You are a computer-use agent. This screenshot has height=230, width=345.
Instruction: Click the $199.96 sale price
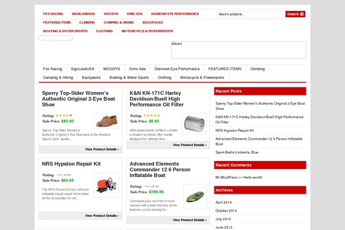[x=156, y=192]
